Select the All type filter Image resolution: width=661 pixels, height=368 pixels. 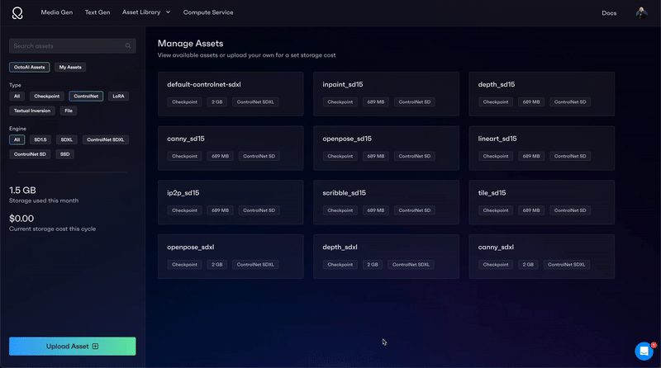pos(17,97)
